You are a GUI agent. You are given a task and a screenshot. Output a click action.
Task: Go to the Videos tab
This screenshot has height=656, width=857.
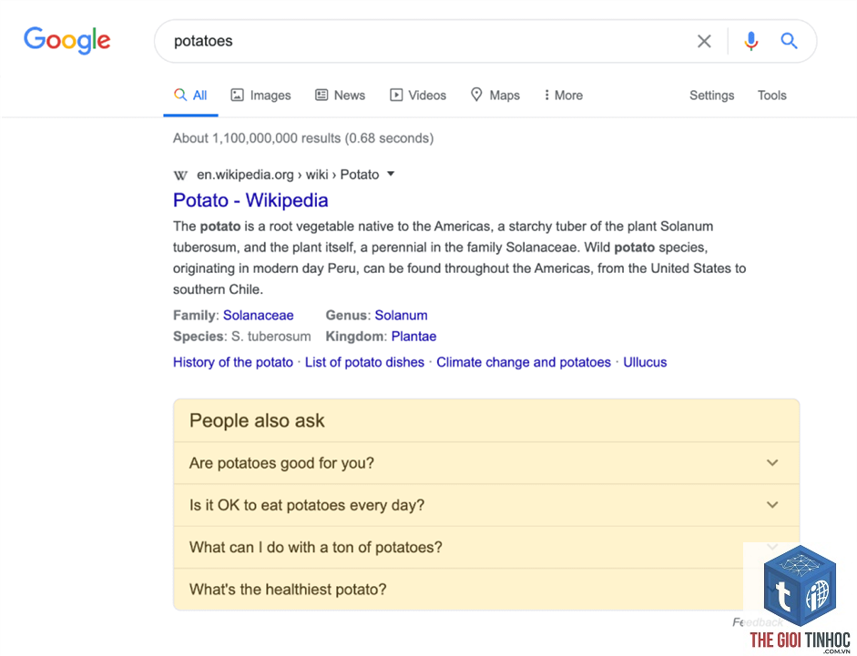418,95
